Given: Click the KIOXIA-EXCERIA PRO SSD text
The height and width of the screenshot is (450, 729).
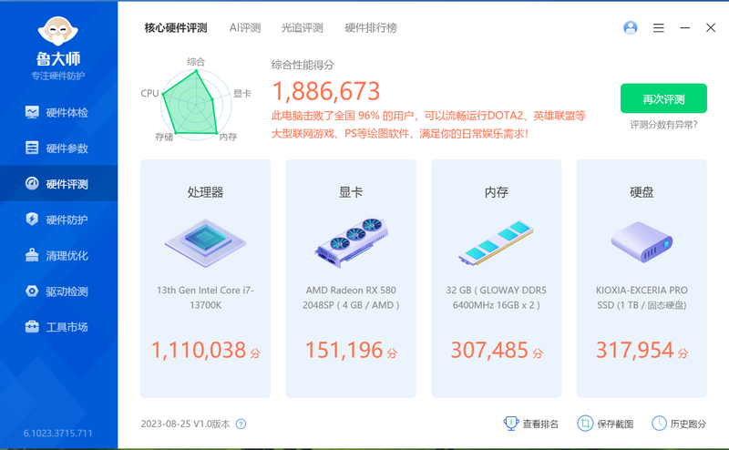Looking at the screenshot, I should pyautogui.click(x=642, y=298).
